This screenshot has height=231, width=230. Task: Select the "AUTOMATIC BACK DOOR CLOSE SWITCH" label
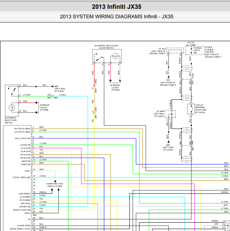tap(106, 47)
